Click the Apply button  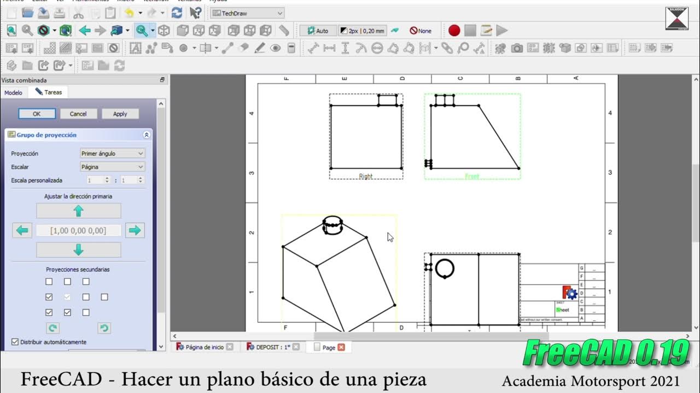pos(120,114)
